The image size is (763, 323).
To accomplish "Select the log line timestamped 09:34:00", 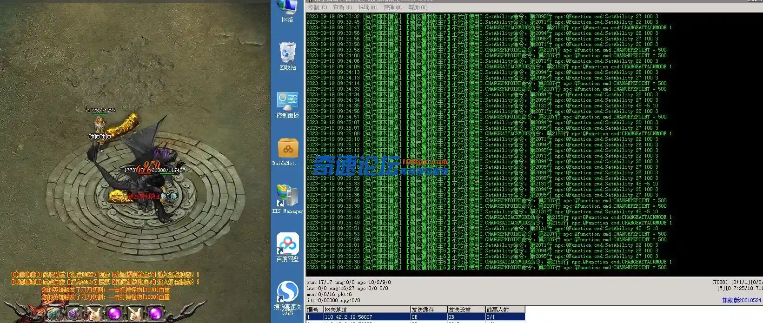I will pos(486,55).
